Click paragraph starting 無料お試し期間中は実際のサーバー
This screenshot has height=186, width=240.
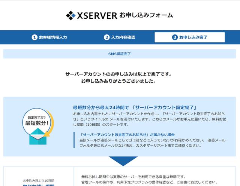pos(149,179)
